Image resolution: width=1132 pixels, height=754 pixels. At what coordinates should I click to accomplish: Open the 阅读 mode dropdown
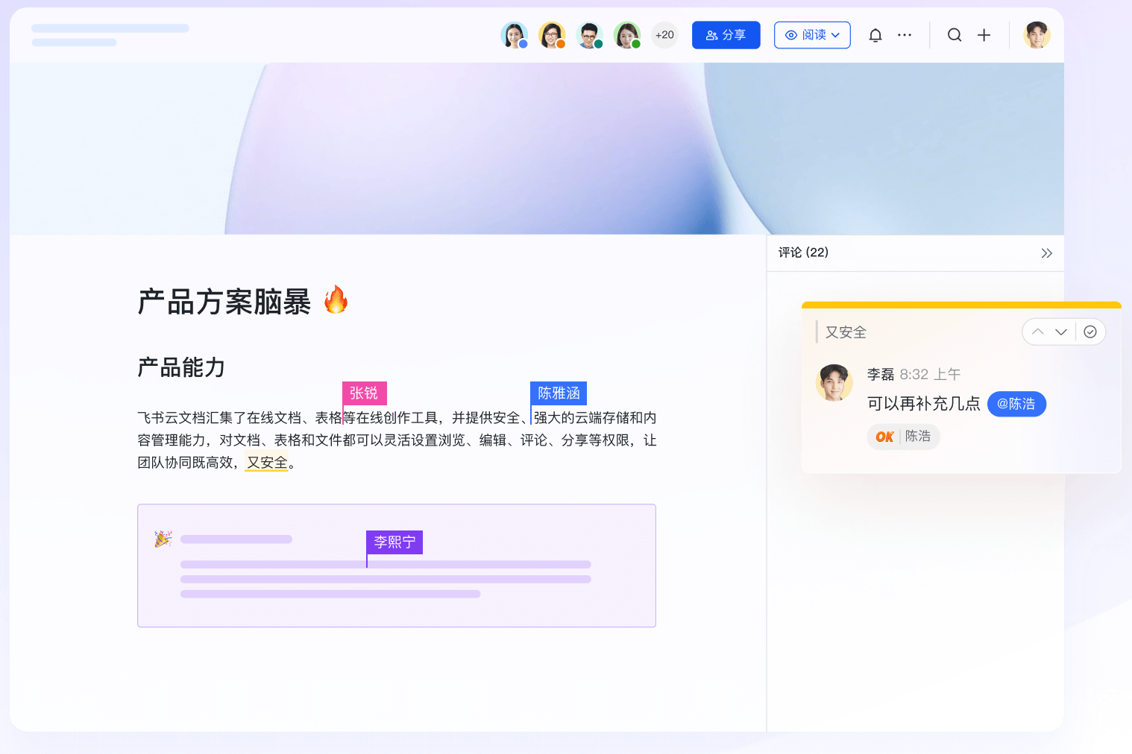812,35
